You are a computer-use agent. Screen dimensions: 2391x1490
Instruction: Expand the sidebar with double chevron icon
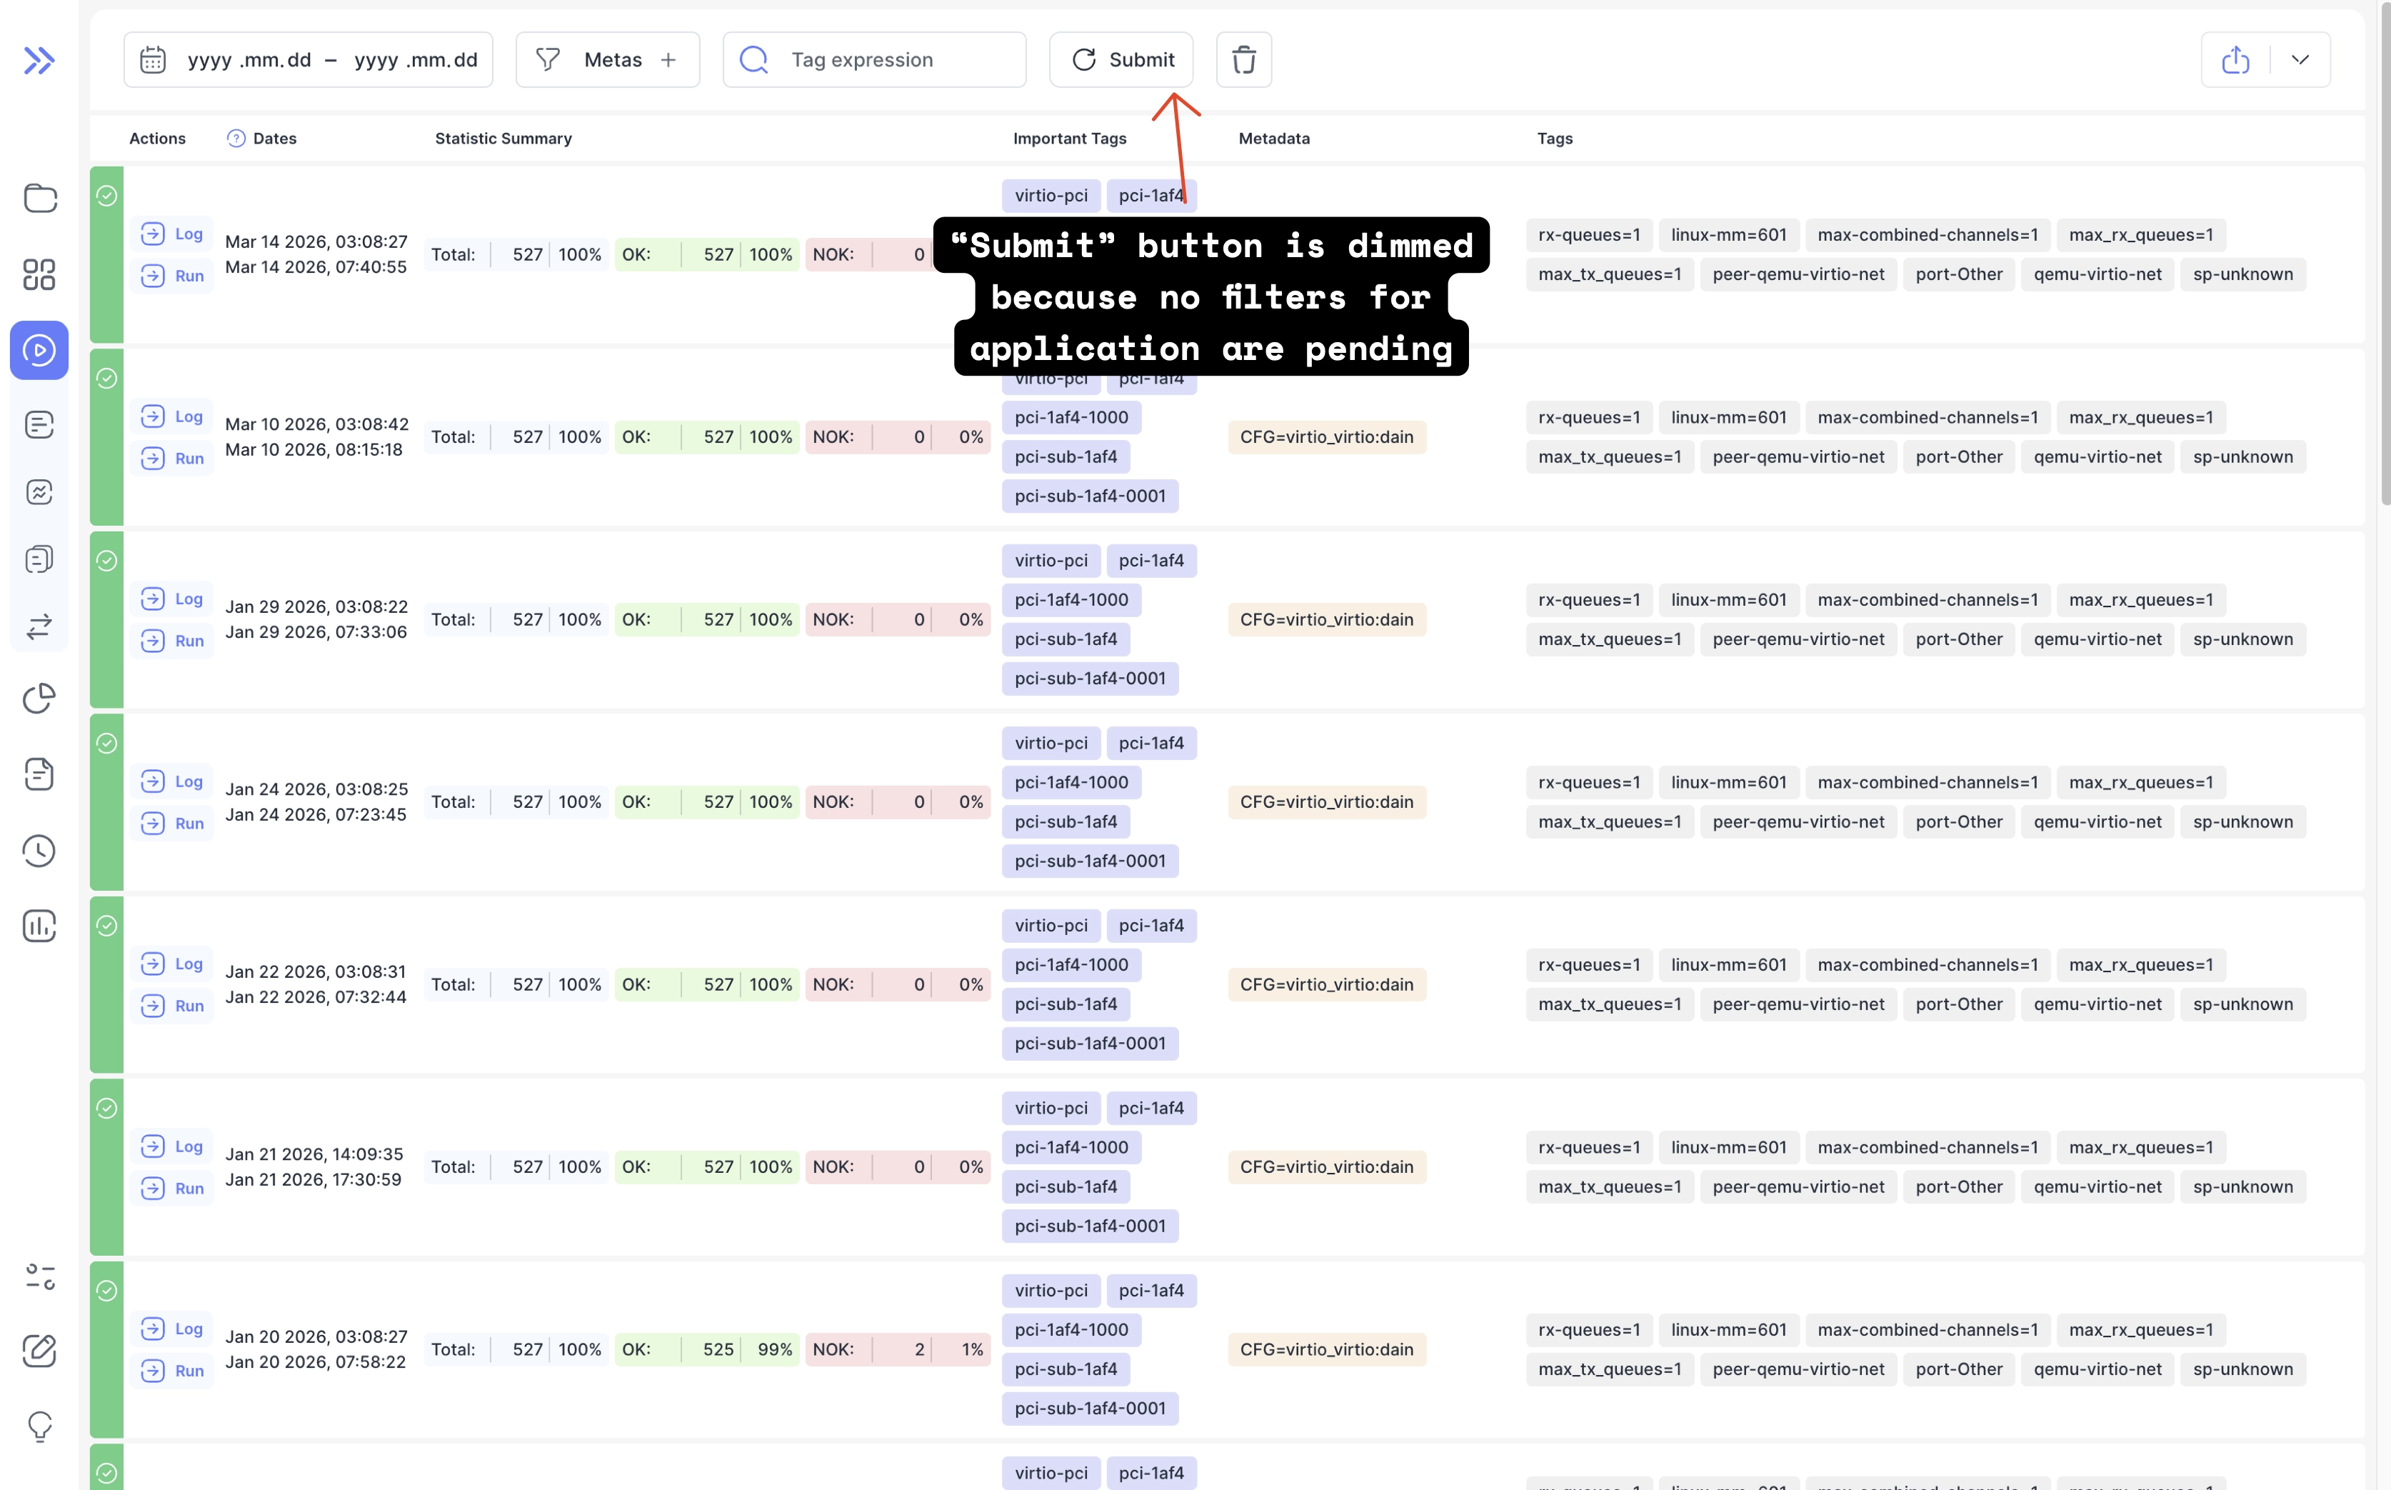(39, 60)
